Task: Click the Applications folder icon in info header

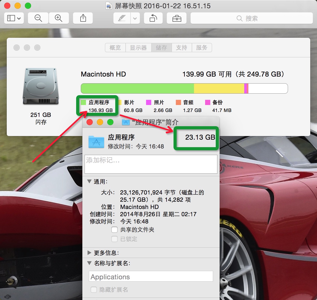Action: (96, 142)
